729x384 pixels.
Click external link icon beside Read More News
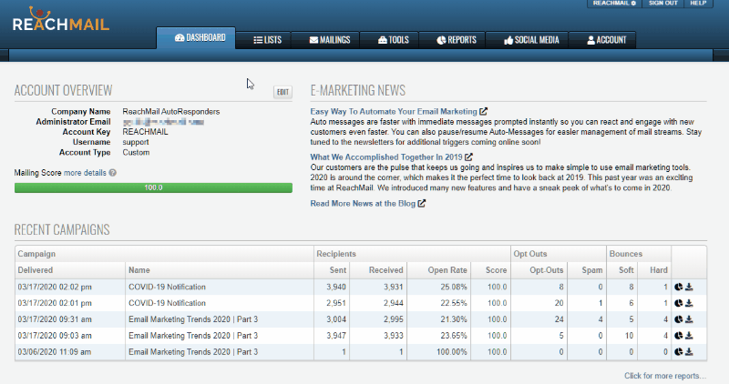coord(422,204)
